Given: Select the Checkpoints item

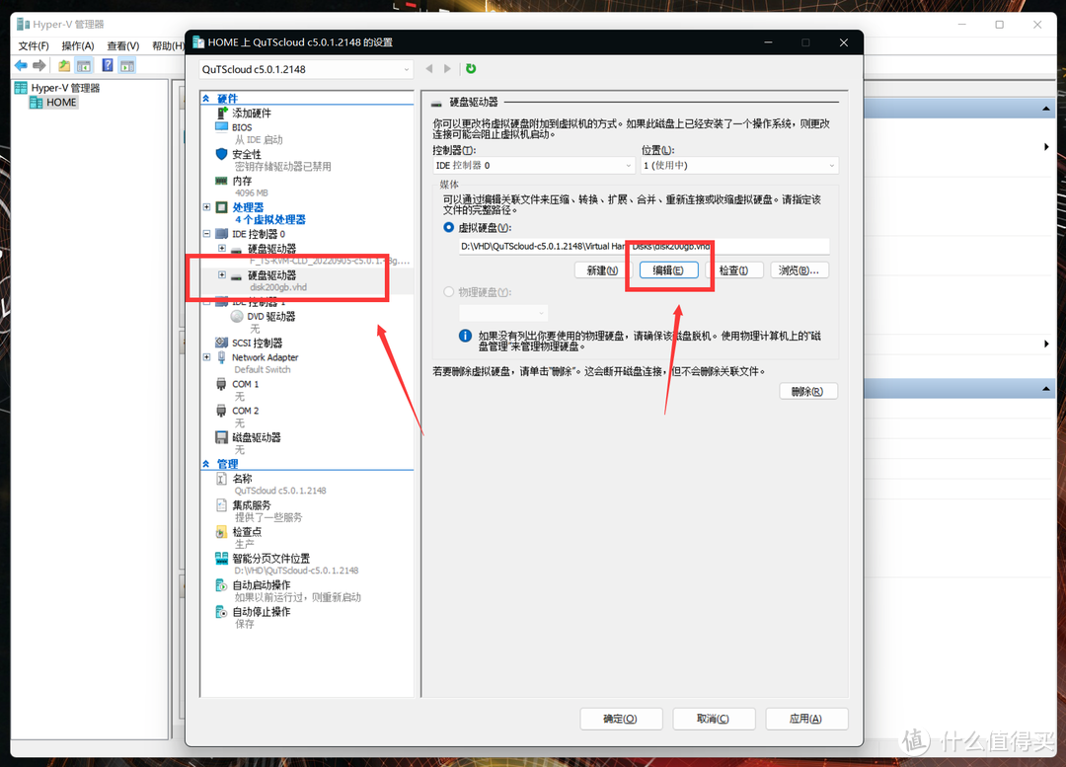Looking at the screenshot, I should click(247, 532).
